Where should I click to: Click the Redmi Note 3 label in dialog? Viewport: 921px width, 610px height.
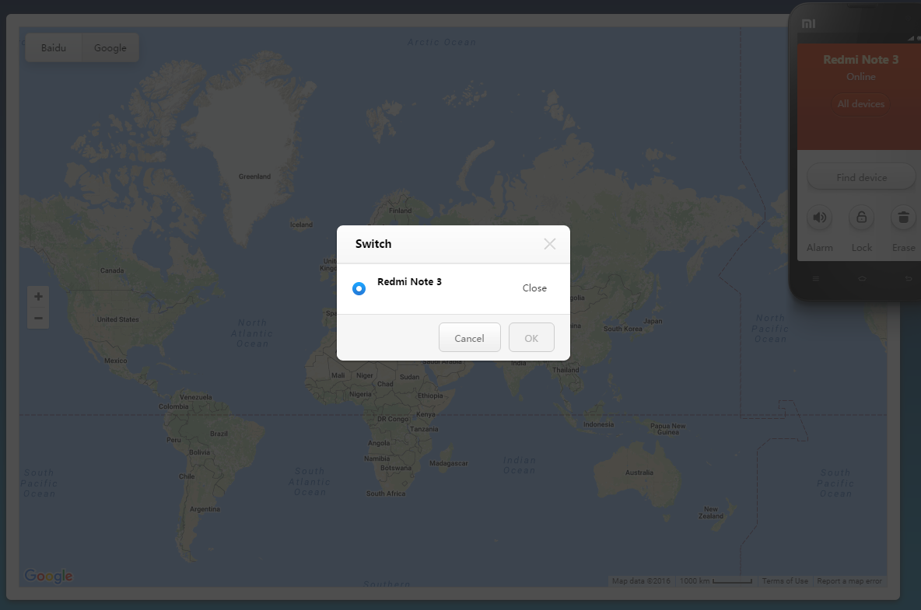pyautogui.click(x=409, y=281)
